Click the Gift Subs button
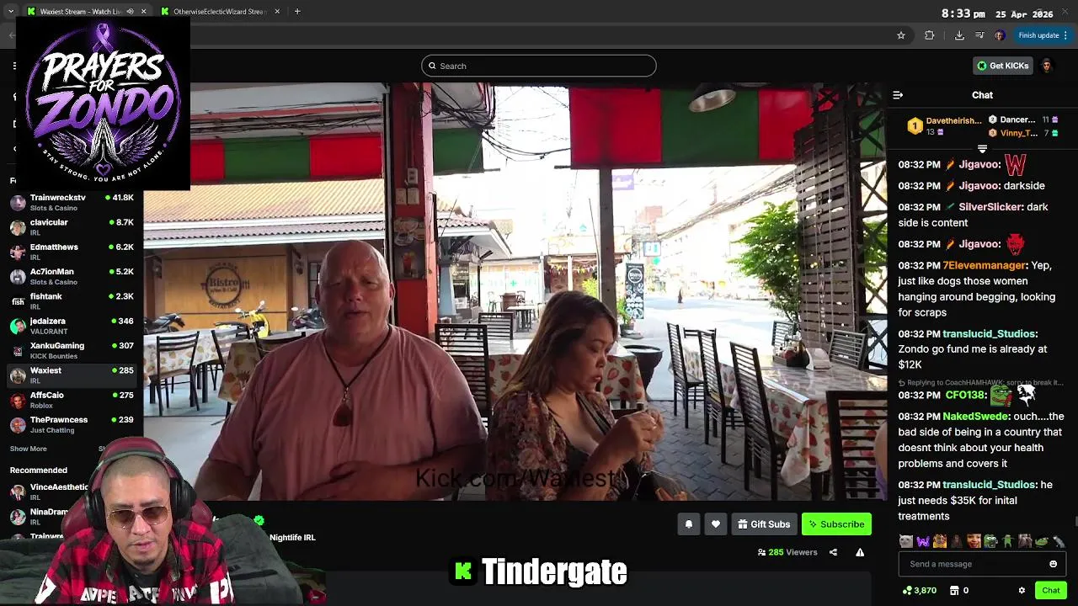1078x606 pixels. (764, 524)
